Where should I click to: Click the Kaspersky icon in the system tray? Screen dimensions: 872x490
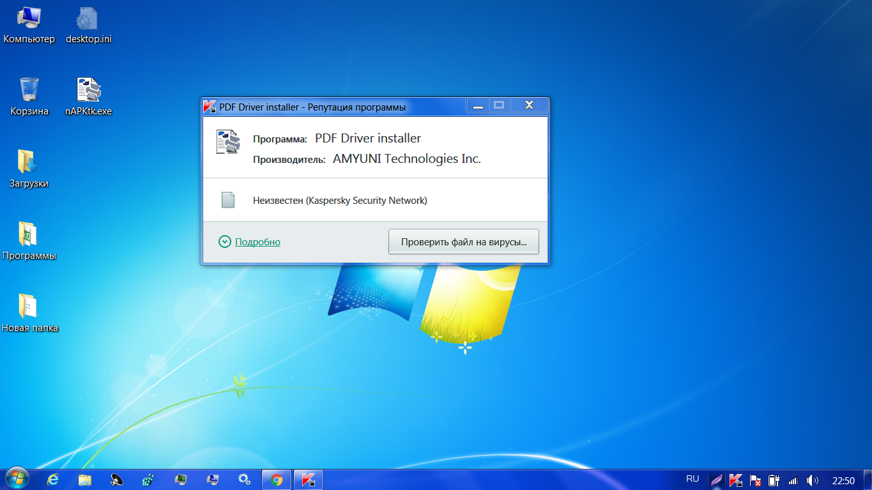735,480
